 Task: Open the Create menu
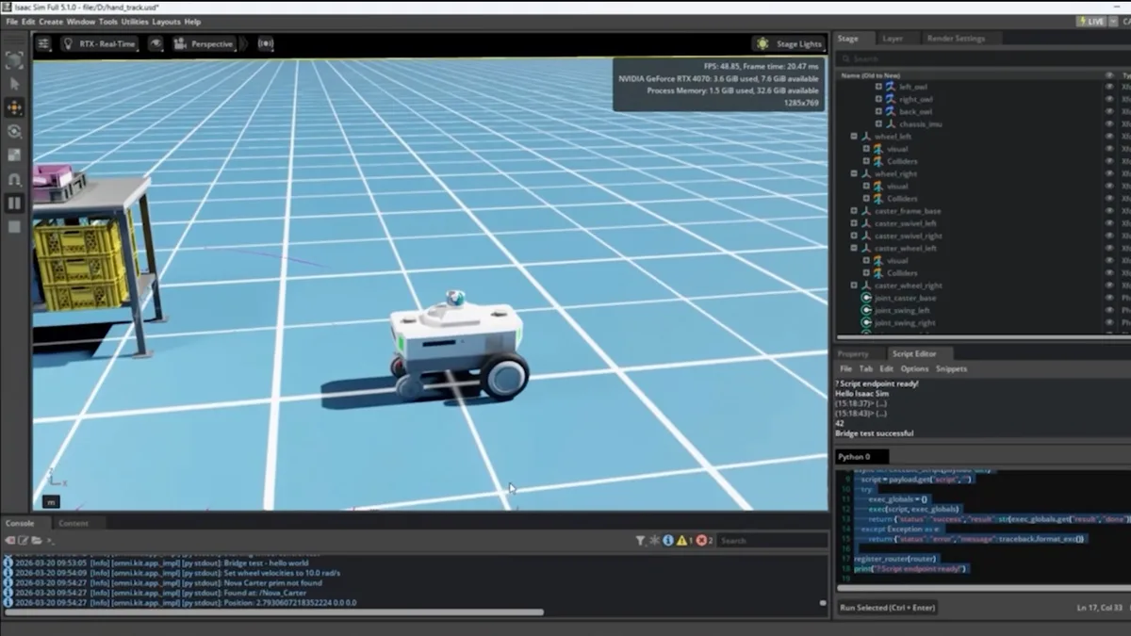(x=51, y=22)
